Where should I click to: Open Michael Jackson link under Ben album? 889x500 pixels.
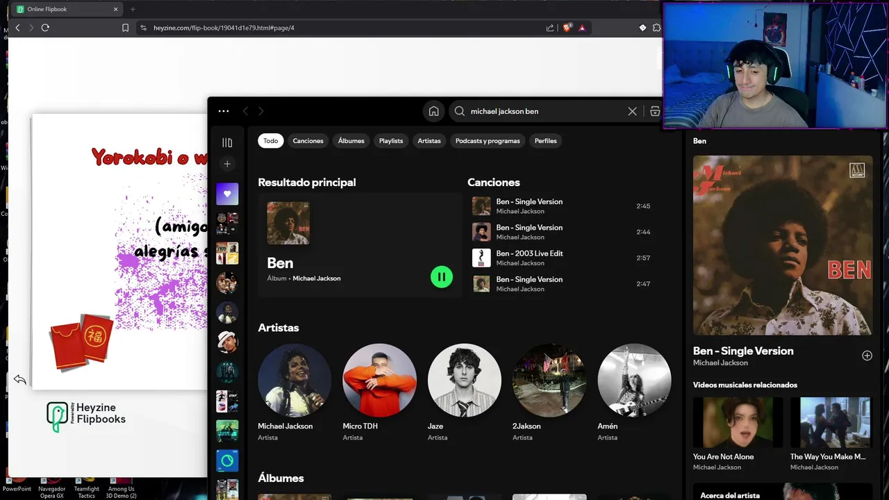pos(317,278)
